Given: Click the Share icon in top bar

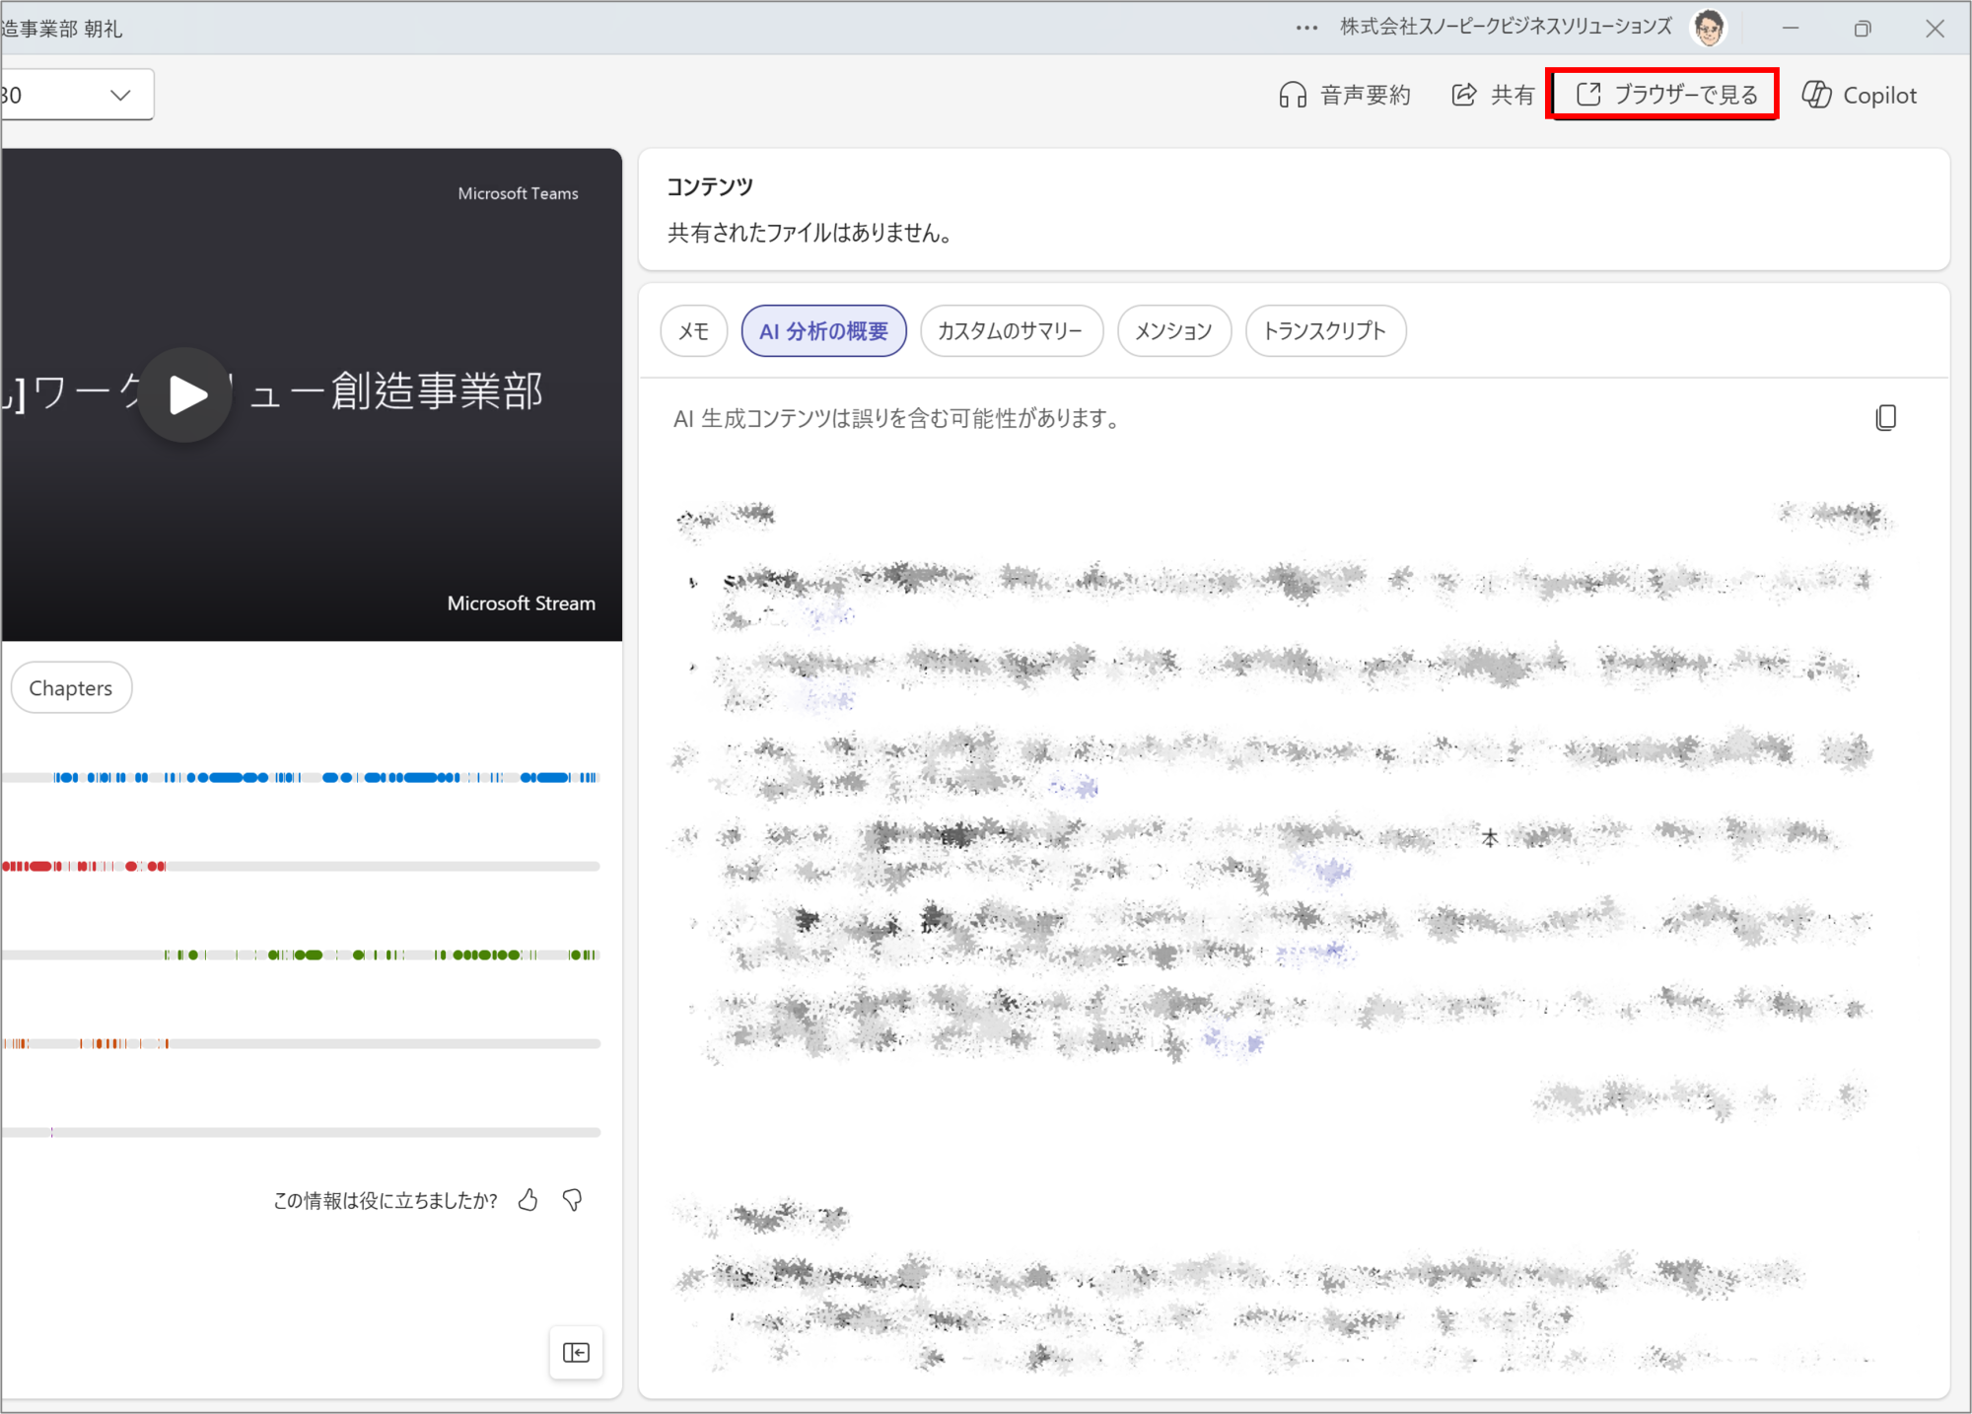Looking at the screenshot, I should click(x=1464, y=95).
